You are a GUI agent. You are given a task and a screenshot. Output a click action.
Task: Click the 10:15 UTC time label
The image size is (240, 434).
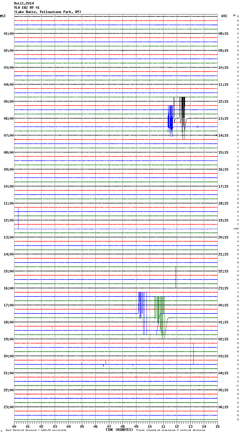coord(223,68)
